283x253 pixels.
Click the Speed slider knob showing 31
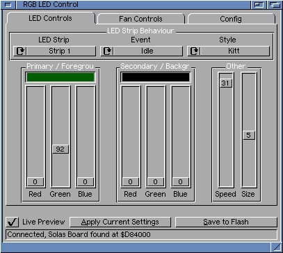click(x=226, y=83)
